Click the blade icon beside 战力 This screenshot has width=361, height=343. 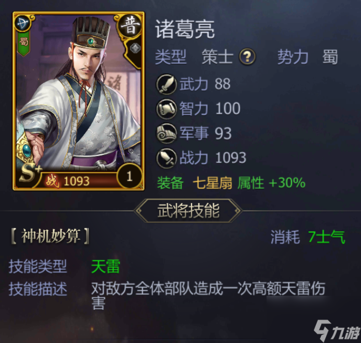pyautogui.click(x=166, y=158)
